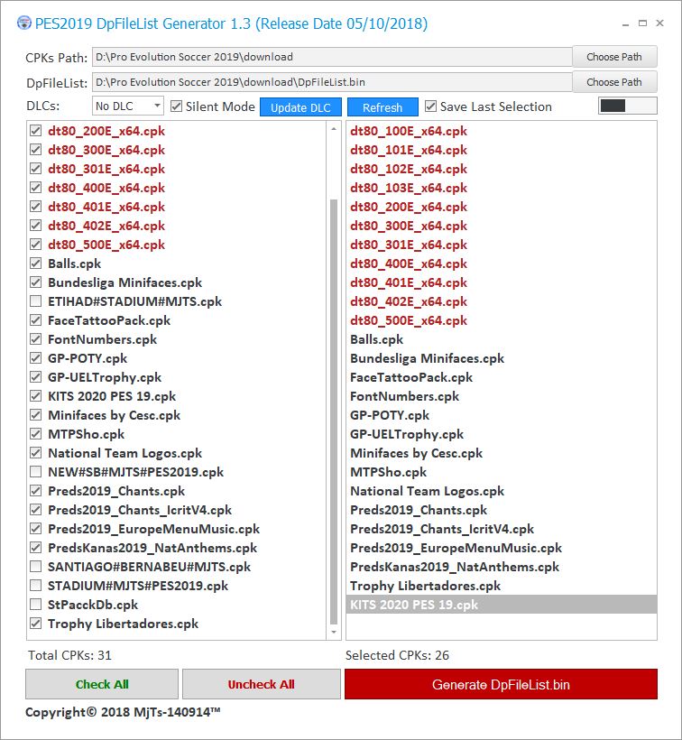
Task: Uncheck dt80_402E_x64.cpk in the left list
Action: pos(36,225)
